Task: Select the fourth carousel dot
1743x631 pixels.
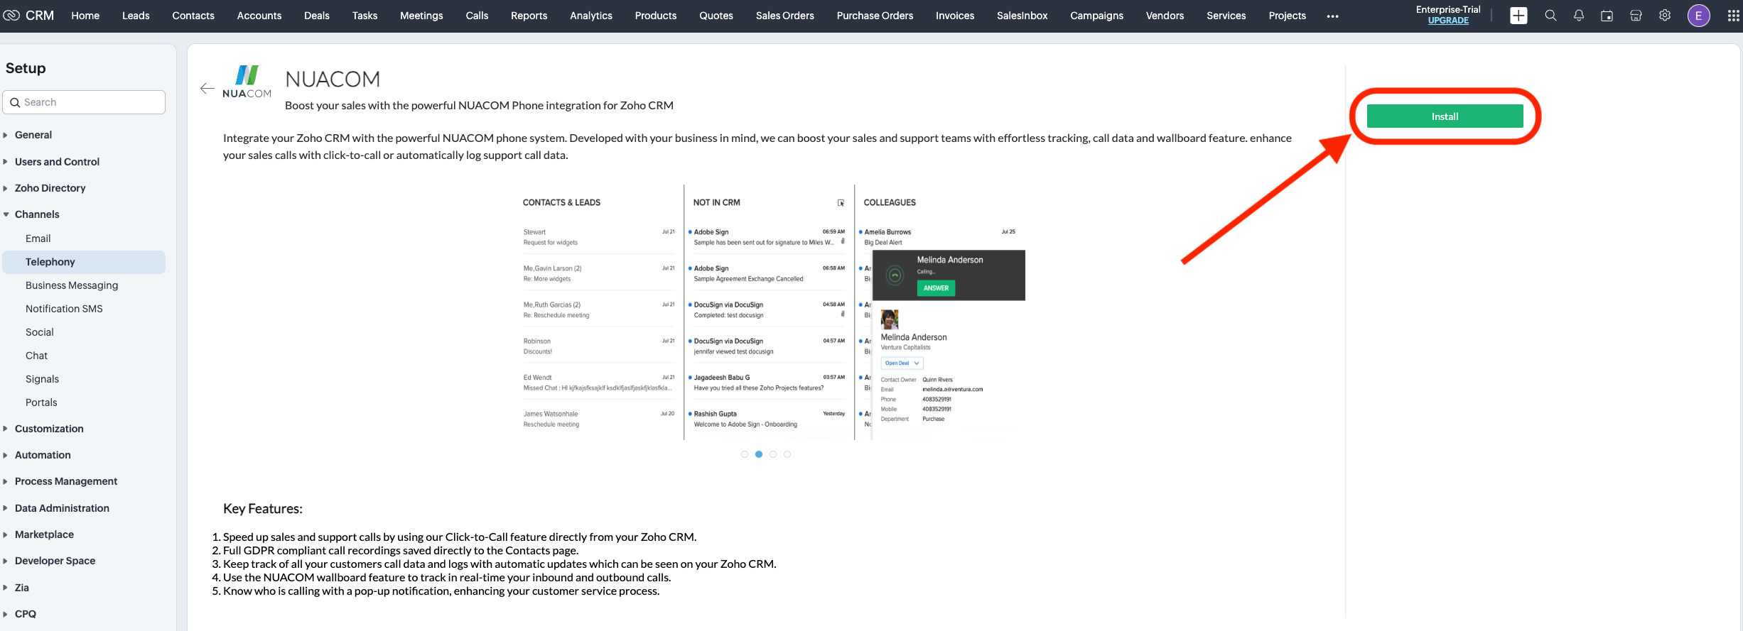Action: tap(787, 454)
